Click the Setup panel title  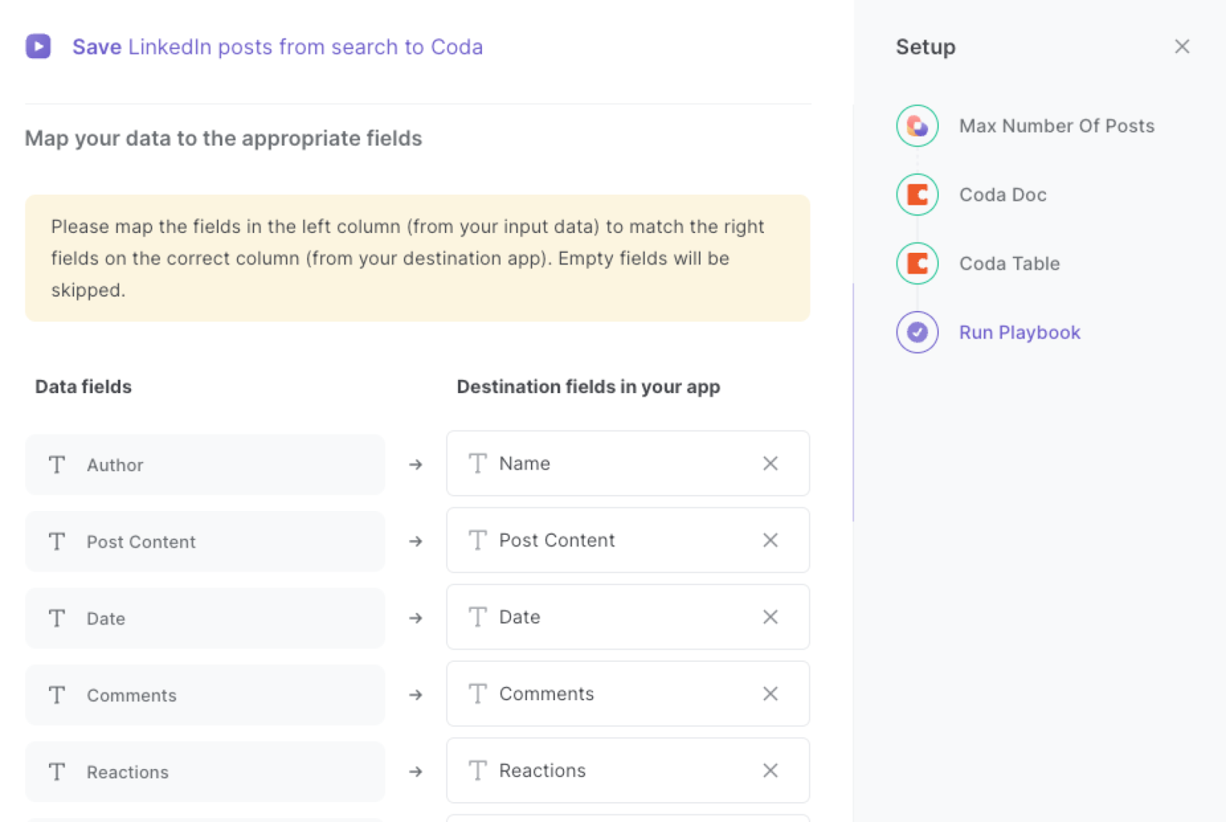coord(926,47)
